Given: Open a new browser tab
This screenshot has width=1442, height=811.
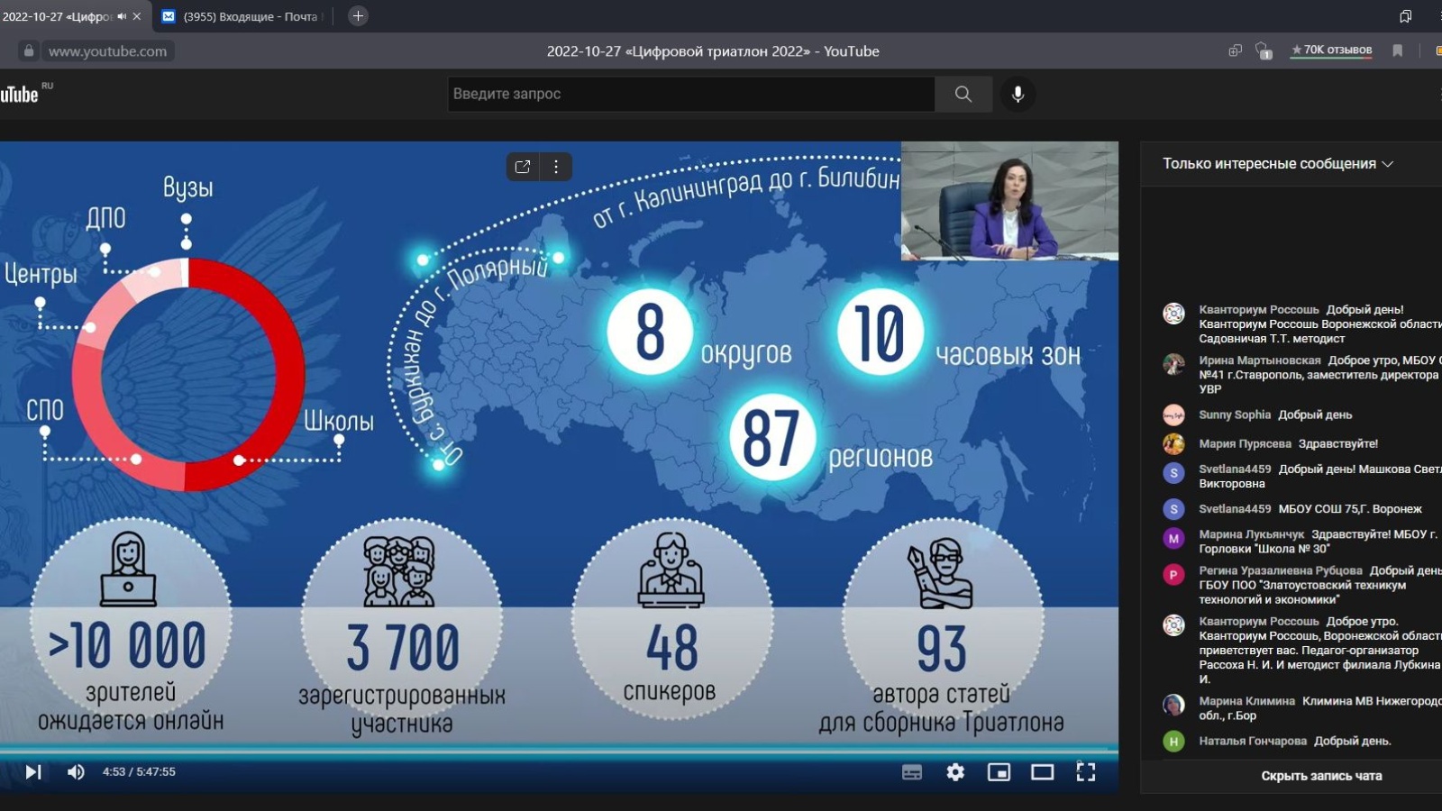Looking at the screenshot, I should (x=358, y=16).
